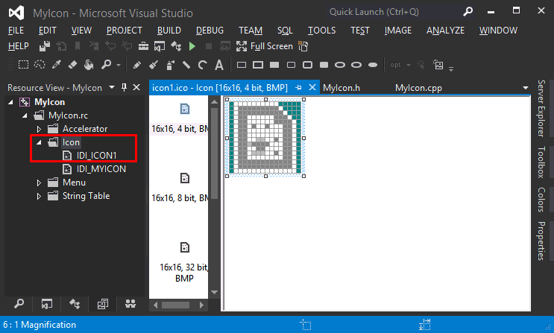
Task: Click the paste-new-item icon after Full Screen
Action: point(303,46)
